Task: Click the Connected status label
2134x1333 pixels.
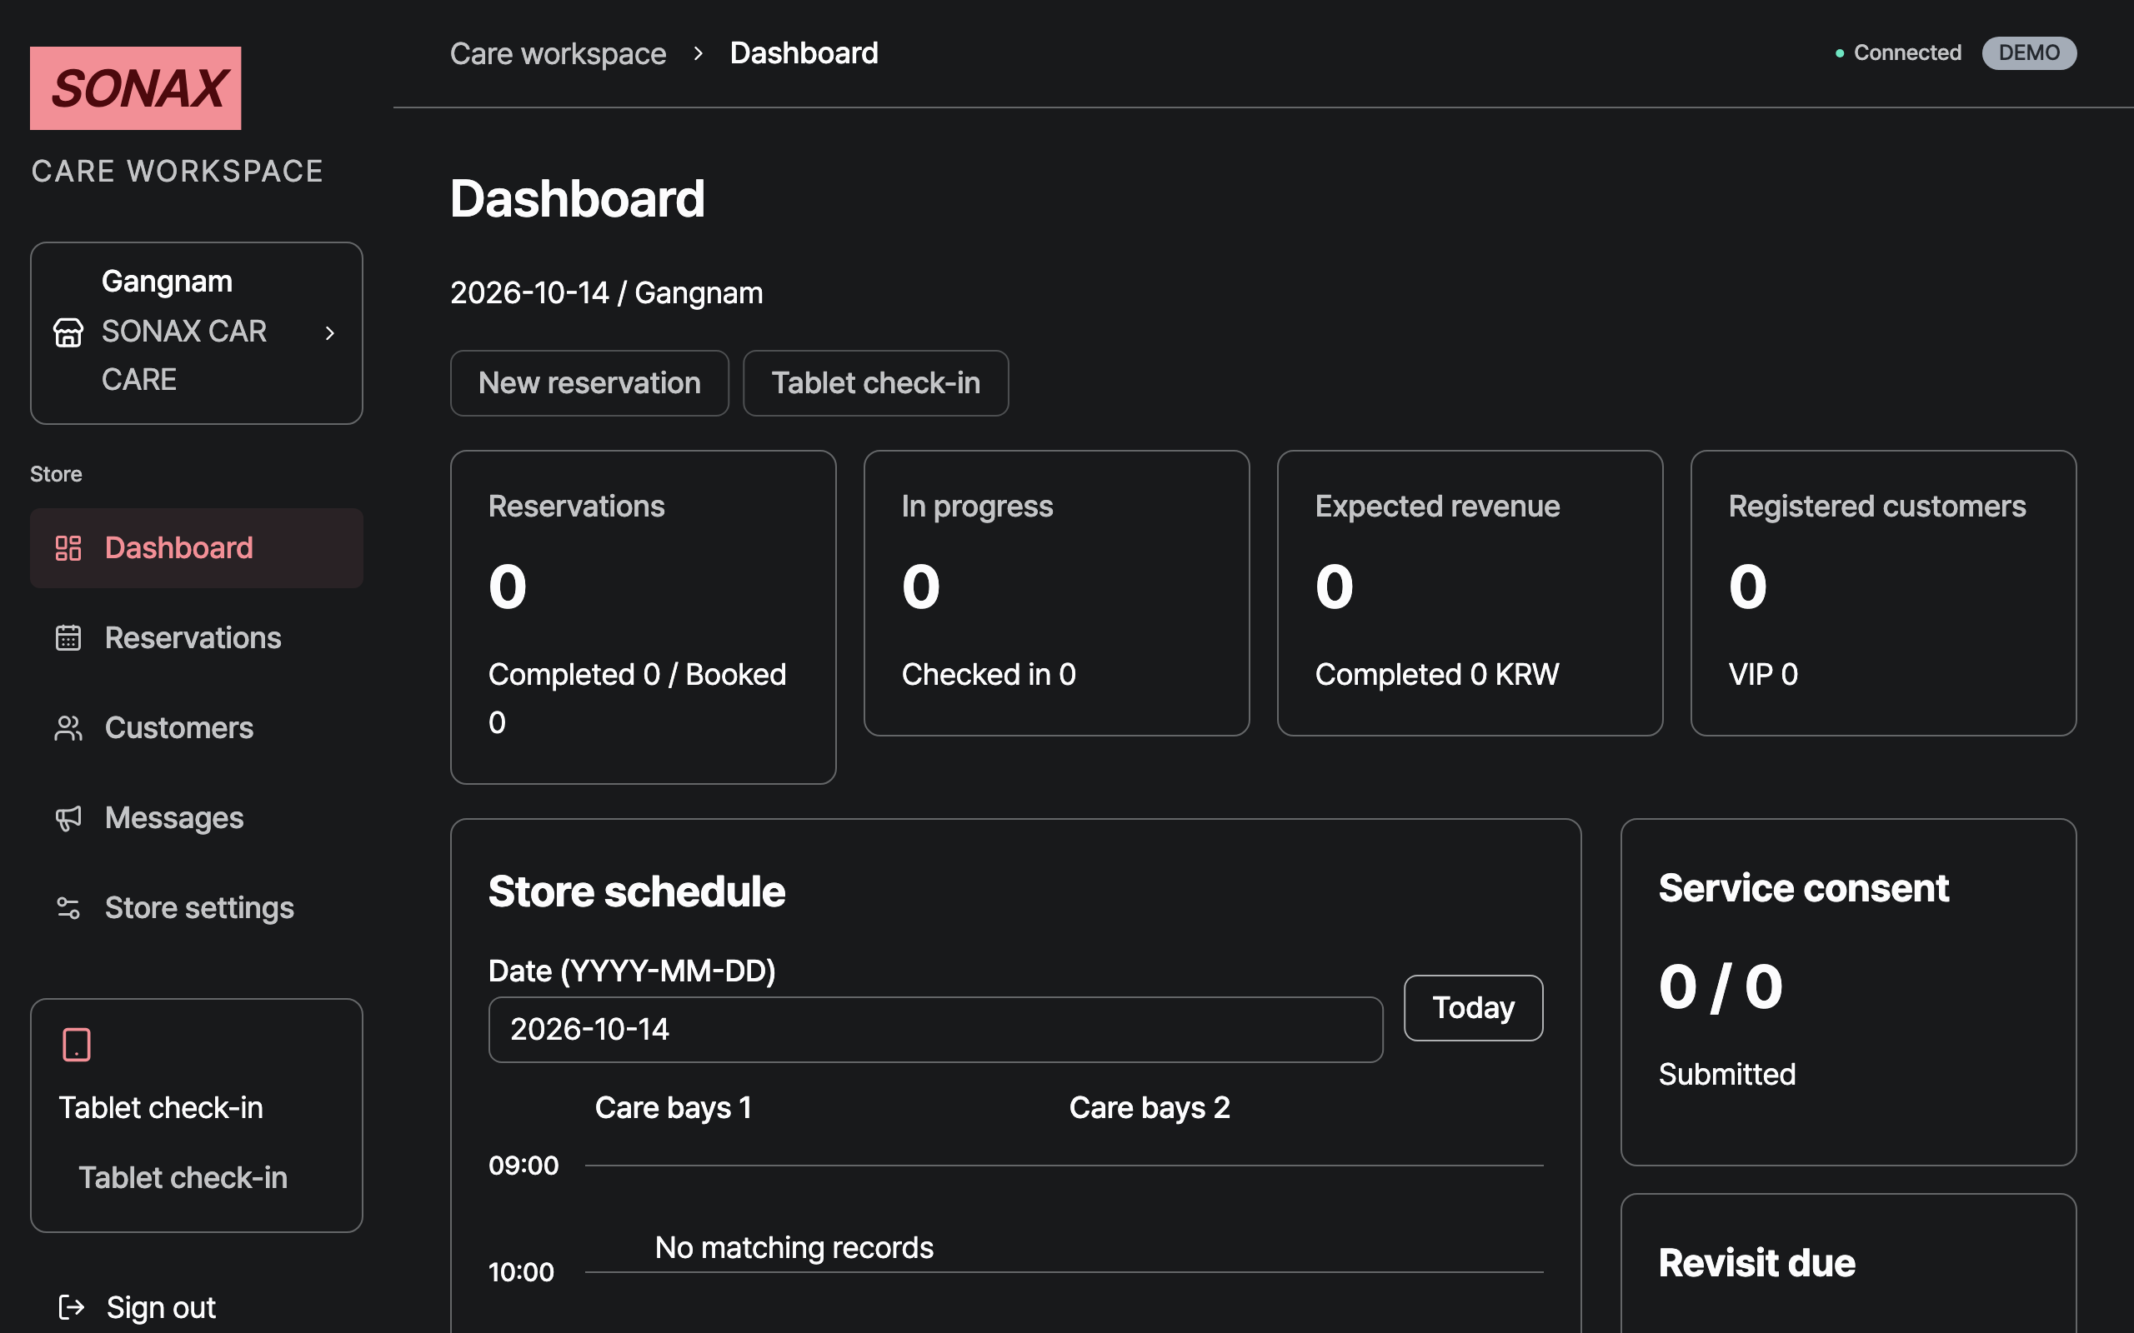Action: pos(1907,52)
